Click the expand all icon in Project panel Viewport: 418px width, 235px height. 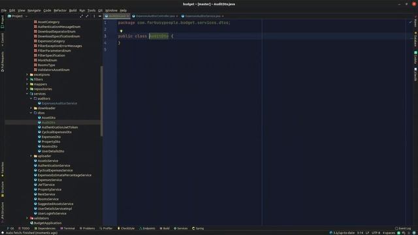81,16
